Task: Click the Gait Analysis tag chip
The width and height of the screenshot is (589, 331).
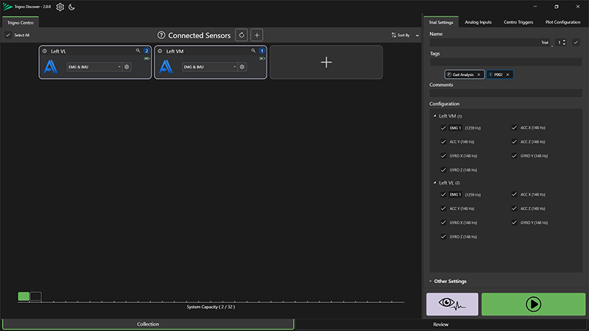Action: tap(463, 75)
